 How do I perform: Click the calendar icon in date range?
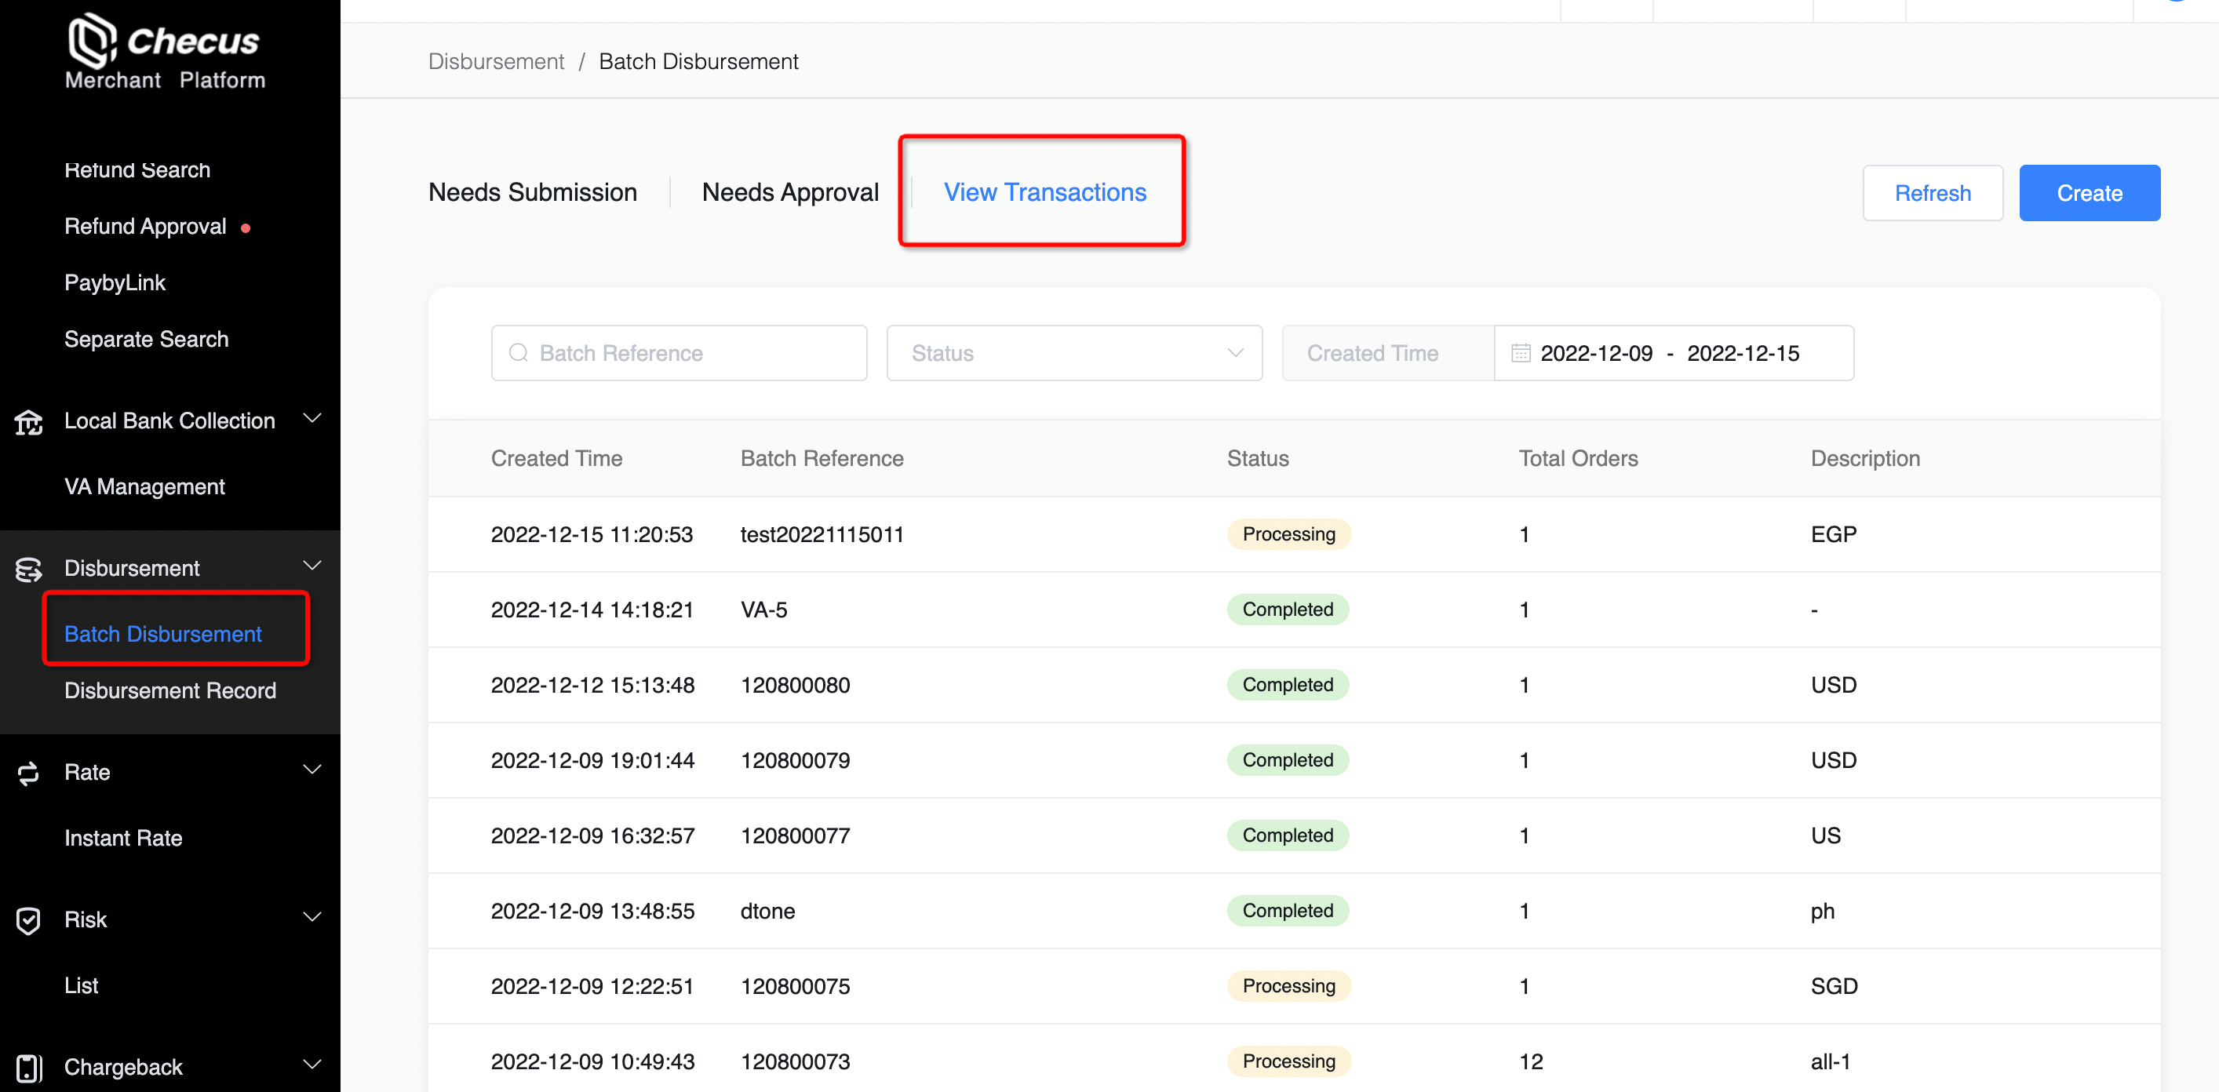[1521, 353]
